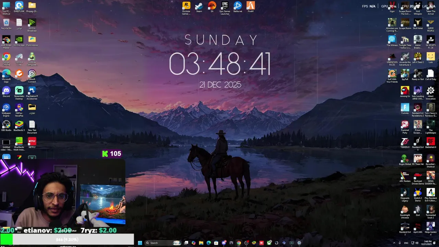Open NVIDIA Broadcast shortcut

[32, 25]
